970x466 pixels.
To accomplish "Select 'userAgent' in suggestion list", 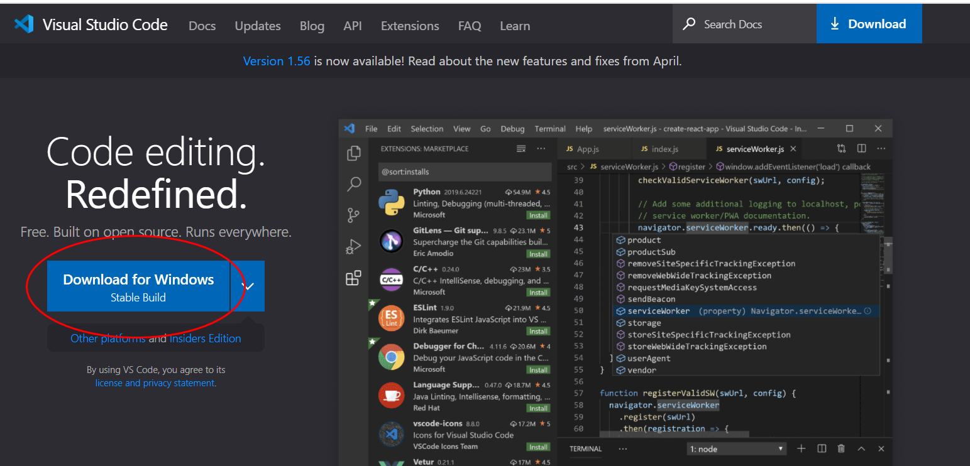I will pyautogui.click(x=649, y=359).
